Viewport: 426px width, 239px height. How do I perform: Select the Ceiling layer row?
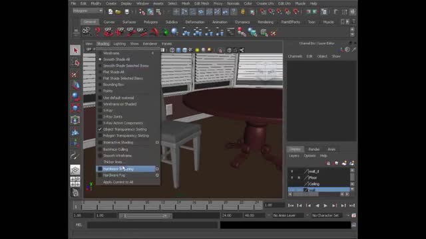click(x=319, y=184)
